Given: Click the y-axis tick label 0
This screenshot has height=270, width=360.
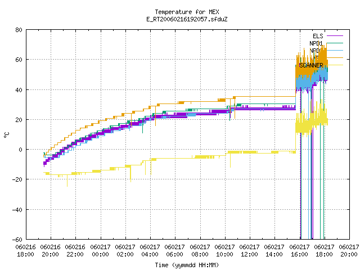Looking at the screenshot, I should click(x=21, y=150).
